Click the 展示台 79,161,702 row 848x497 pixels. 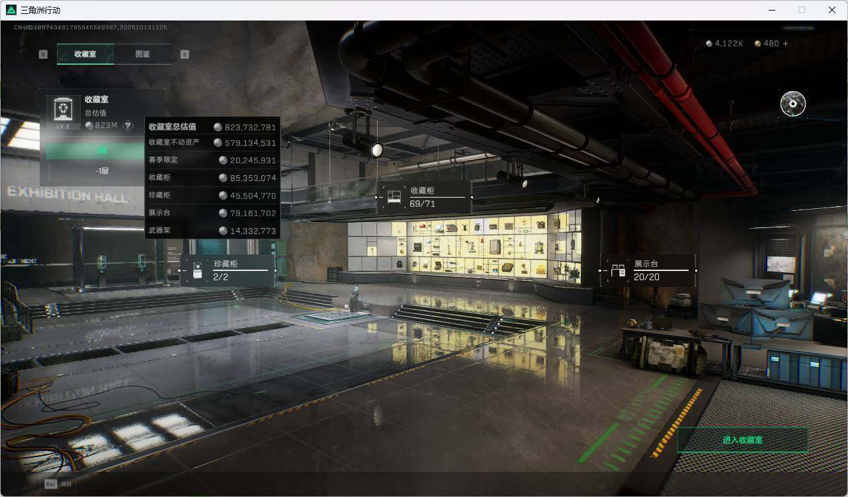tap(212, 213)
